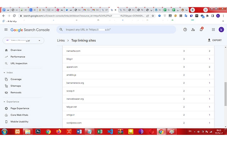Open URL inspection
This screenshot has height=142, width=227.
(19, 64)
